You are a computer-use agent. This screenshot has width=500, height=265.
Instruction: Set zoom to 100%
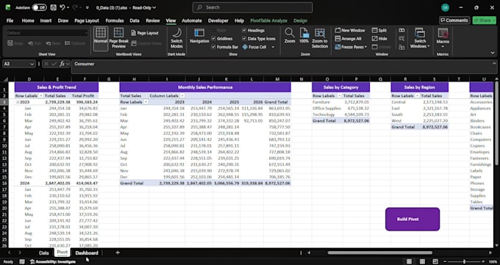[x=304, y=35]
